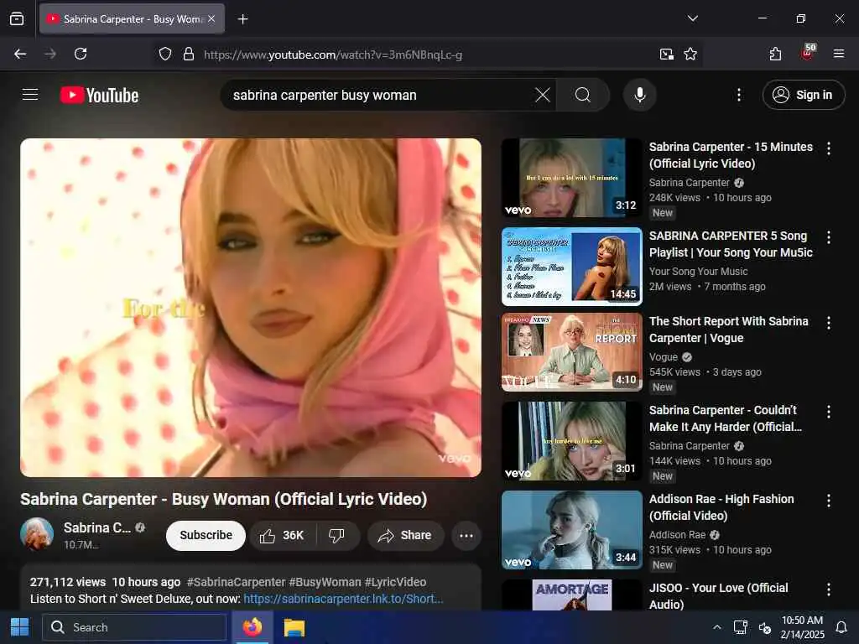Open options for 15 Minutes video

(x=828, y=148)
